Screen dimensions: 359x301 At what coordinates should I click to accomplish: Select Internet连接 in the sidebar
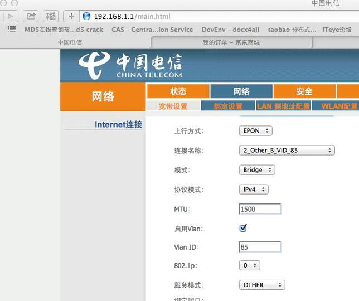point(118,124)
